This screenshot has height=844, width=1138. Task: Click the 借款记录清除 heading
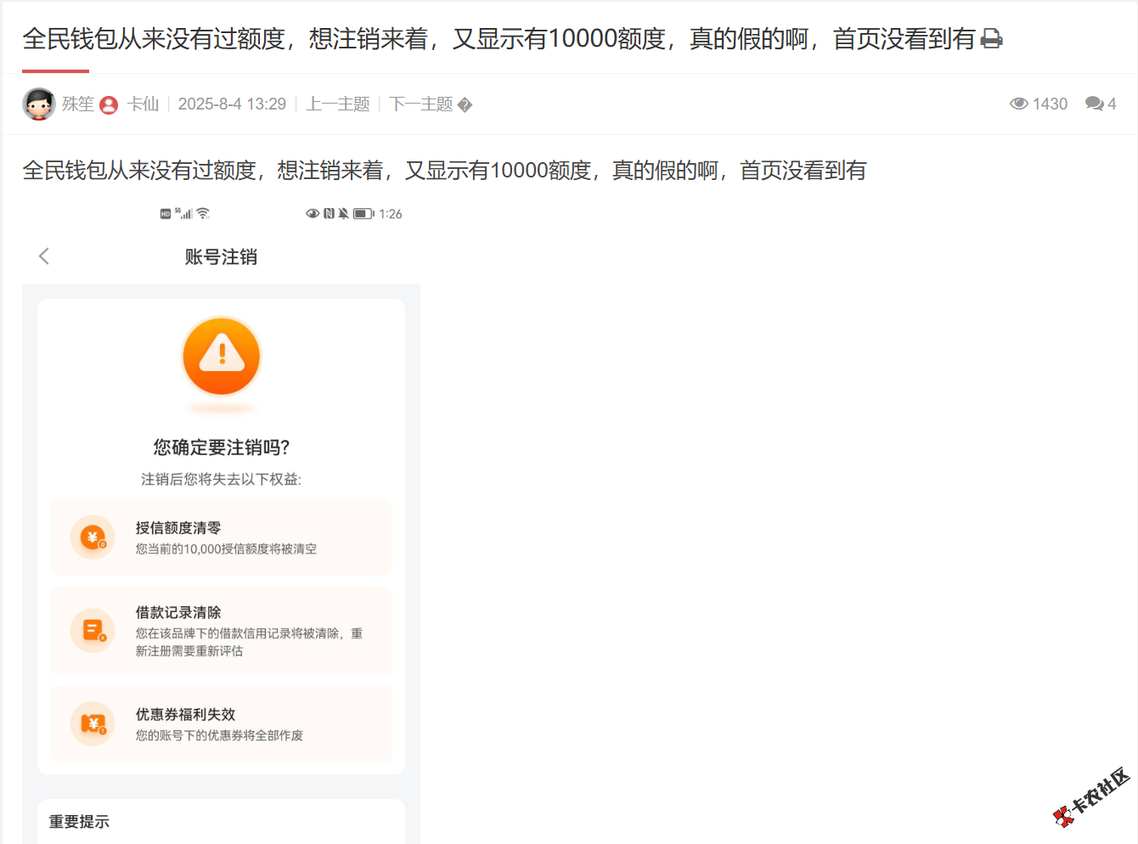click(178, 612)
